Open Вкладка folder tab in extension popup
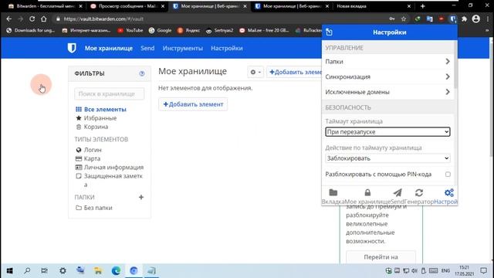The height and width of the screenshot is (278, 494). coord(333,196)
